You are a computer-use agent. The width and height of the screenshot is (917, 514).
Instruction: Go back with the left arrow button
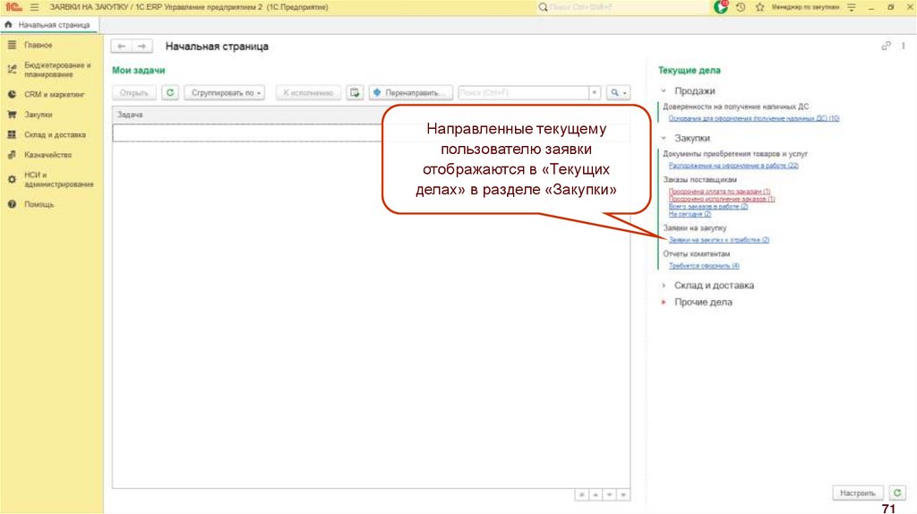click(122, 47)
